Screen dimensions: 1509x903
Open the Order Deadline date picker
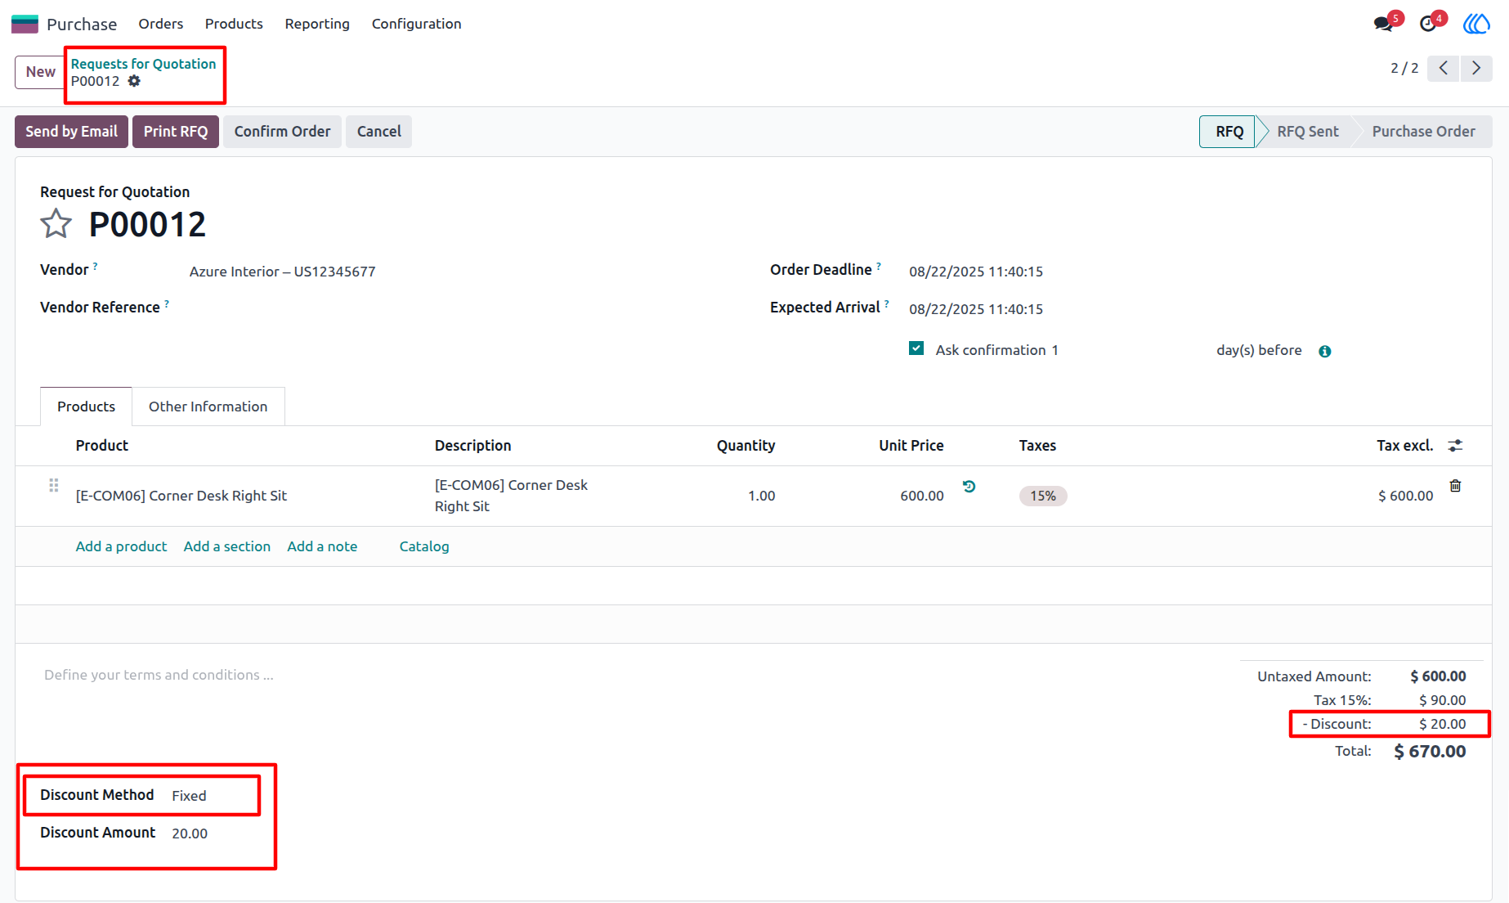click(x=976, y=272)
